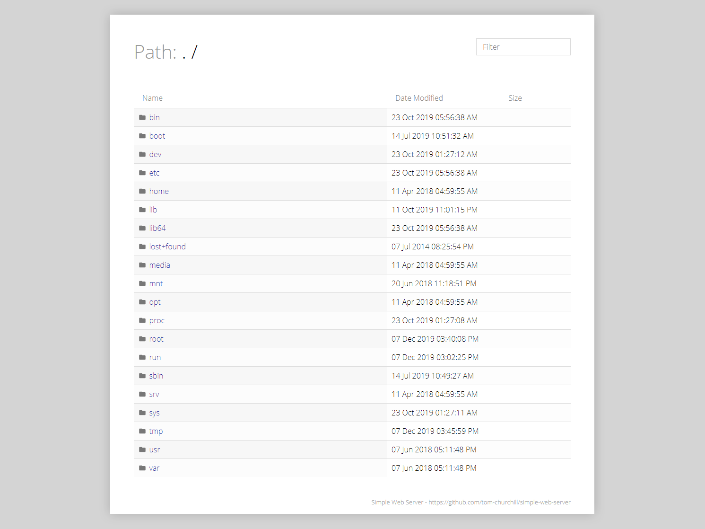Open the home directory link
The height and width of the screenshot is (529, 705).
pos(159,191)
